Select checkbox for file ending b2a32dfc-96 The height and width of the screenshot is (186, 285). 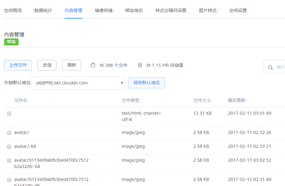click(9, 180)
